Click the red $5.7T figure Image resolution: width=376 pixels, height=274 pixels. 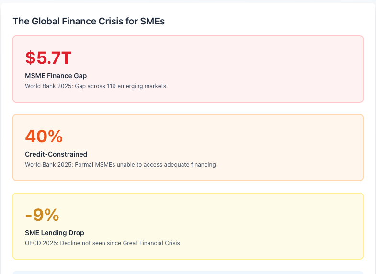[48, 58]
